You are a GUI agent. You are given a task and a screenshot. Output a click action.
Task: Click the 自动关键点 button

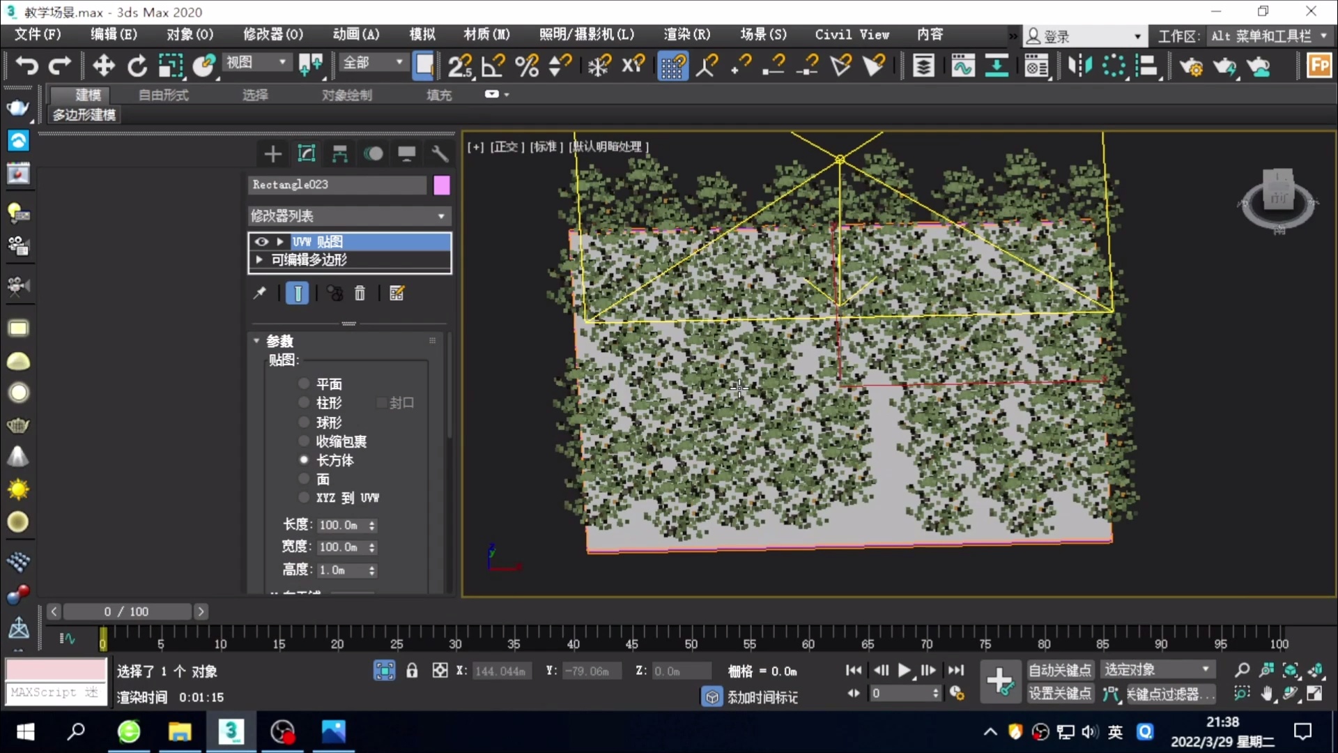[1059, 670]
